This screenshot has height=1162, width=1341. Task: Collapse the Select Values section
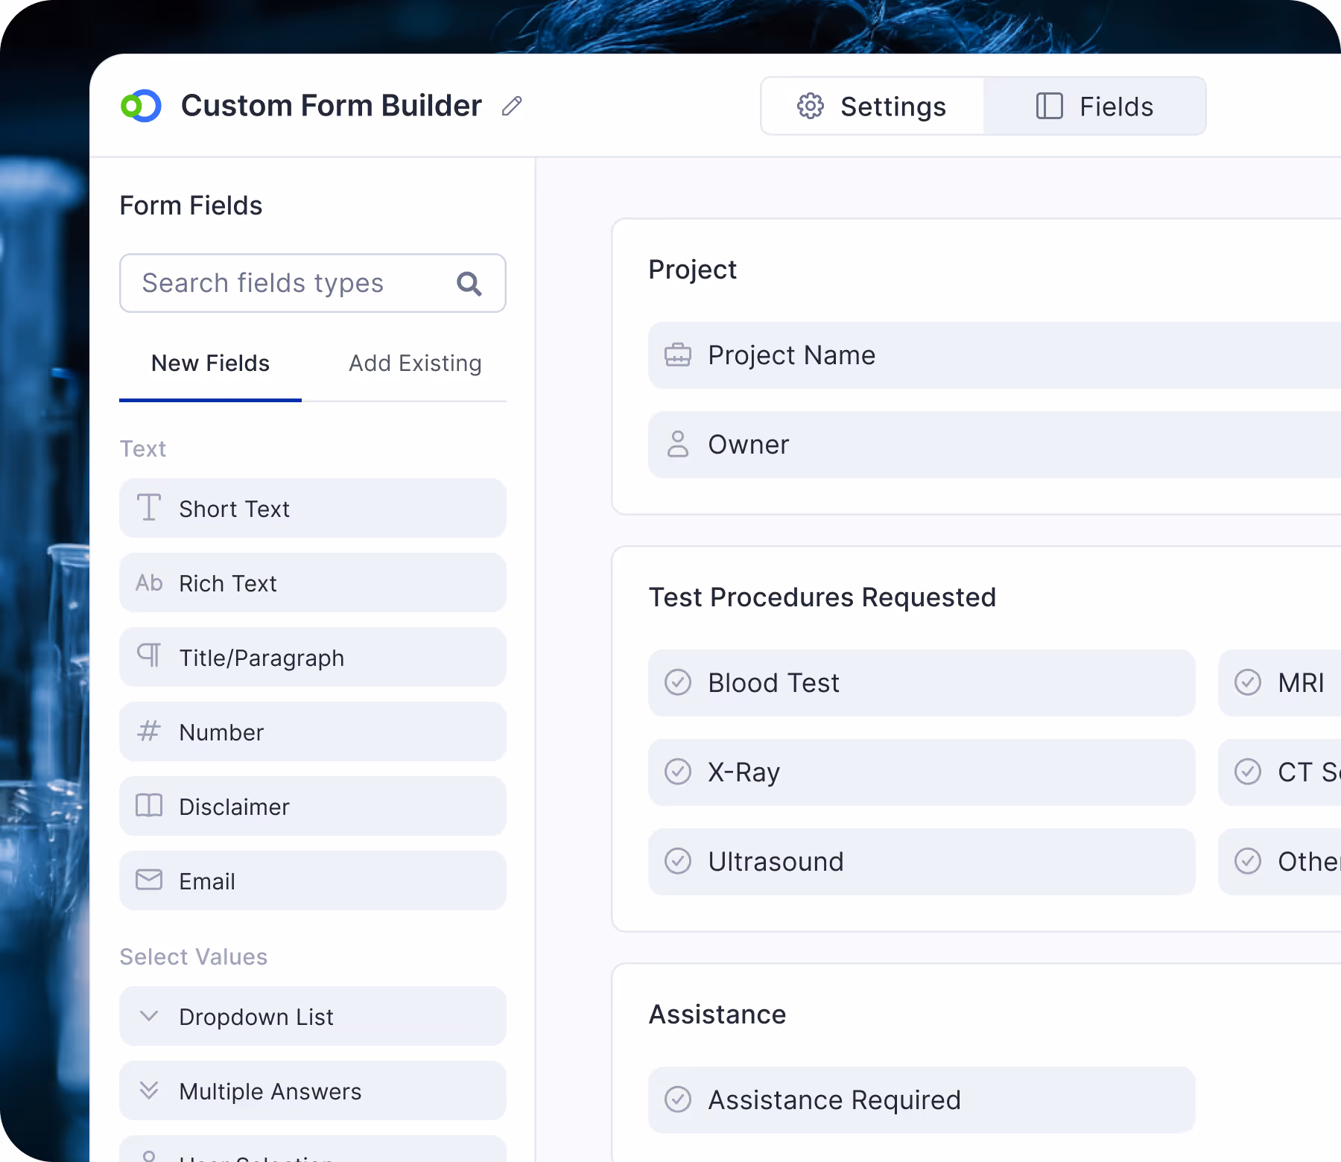(193, 956)
